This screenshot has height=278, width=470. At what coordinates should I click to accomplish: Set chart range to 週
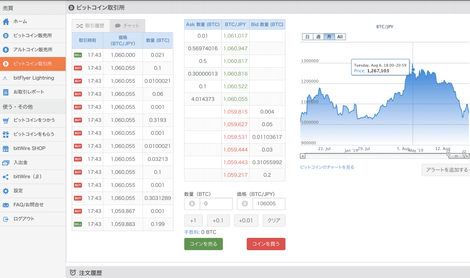[x=318, y=37]
